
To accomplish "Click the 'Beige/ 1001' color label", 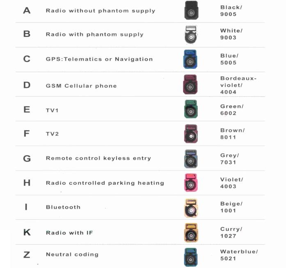I will pyautogui.click(x=231, y=207).
